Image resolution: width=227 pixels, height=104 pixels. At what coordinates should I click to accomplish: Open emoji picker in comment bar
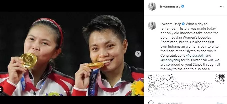(x=151, y=103)
